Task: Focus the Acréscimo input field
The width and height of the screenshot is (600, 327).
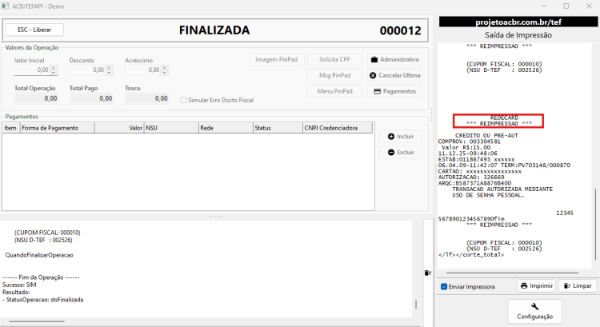Action: pyautogui.click(x=142, y=70)
